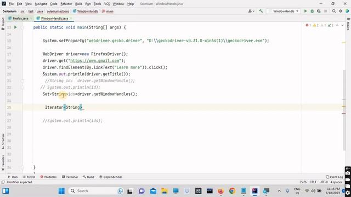Screen dimensions: 351x197
Task: Open the Maven tool window on right
Action: 348,24
